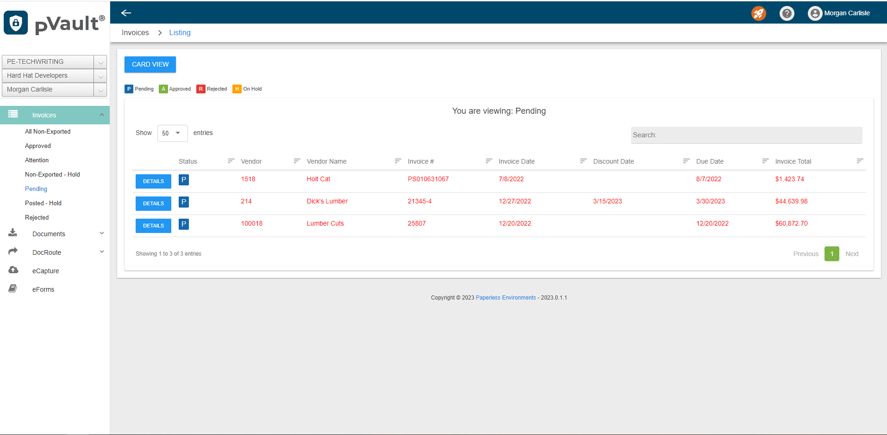
Task: Click the pVault shield logo
Action: coord(16,23)
